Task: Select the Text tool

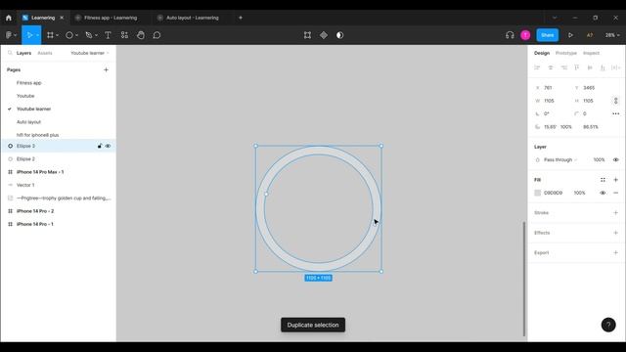Action: pyautogui.click(x=108, y=35)
